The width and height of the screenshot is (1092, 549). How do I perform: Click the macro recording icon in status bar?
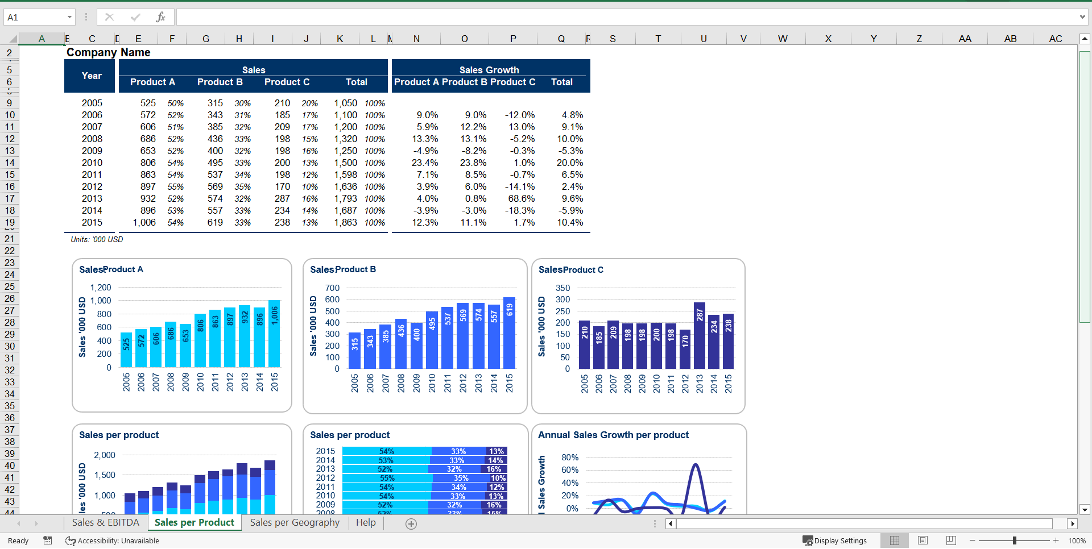pos(48,540)
